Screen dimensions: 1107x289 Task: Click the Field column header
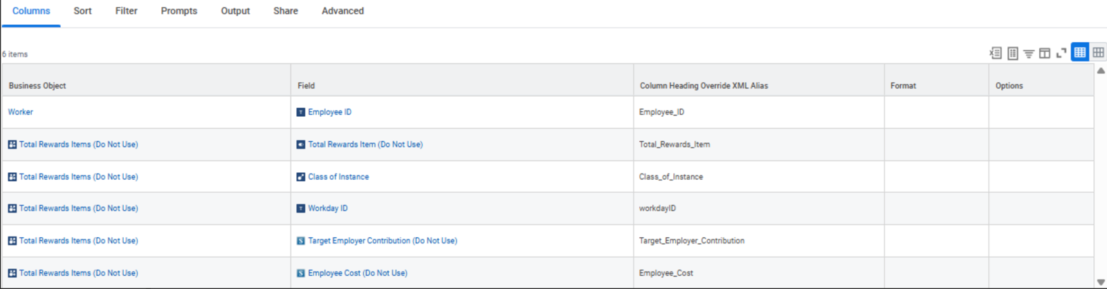(462, 80)
